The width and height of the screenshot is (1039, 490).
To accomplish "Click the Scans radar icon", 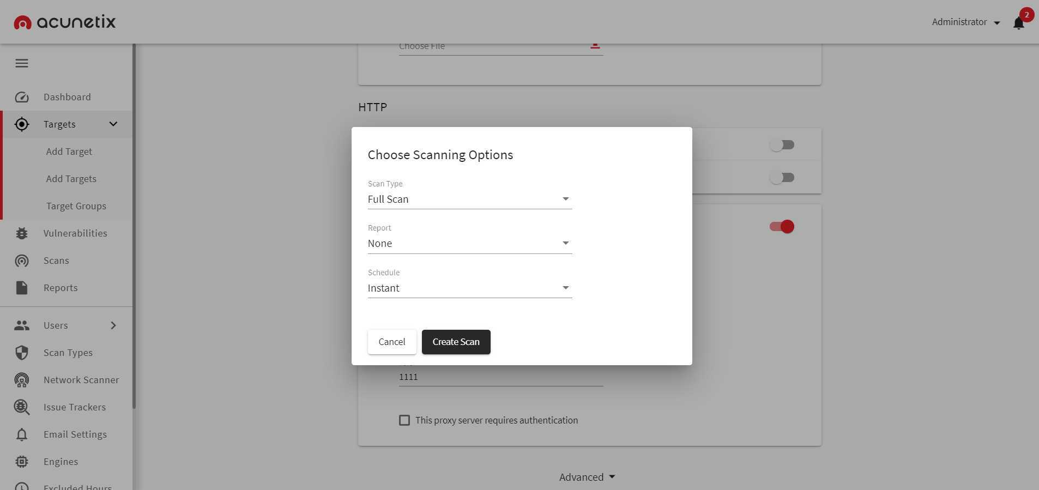I will click(x=22, y=261).
